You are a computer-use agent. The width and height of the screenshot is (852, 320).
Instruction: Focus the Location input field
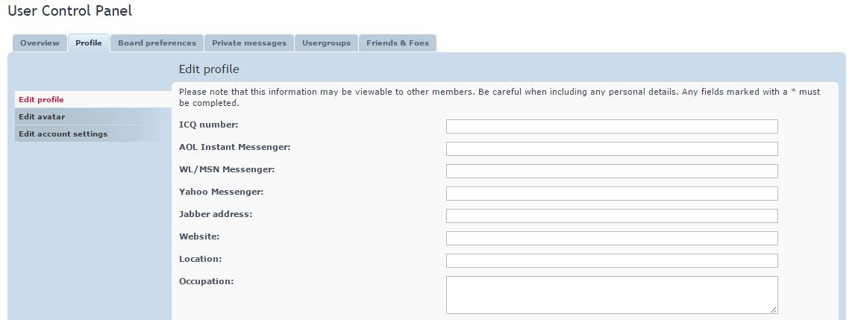612,260
